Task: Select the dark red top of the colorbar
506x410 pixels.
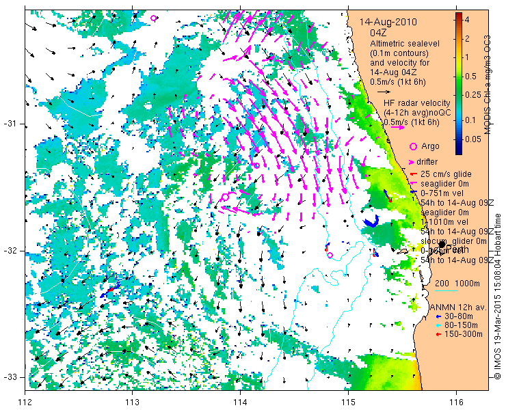Action: [459, 15]
